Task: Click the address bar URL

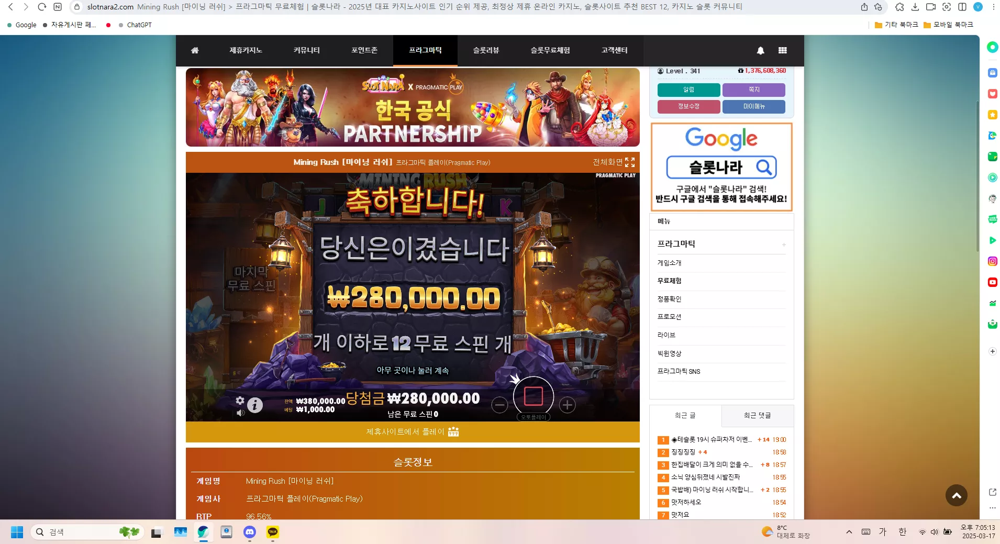Action: [110, 7]
